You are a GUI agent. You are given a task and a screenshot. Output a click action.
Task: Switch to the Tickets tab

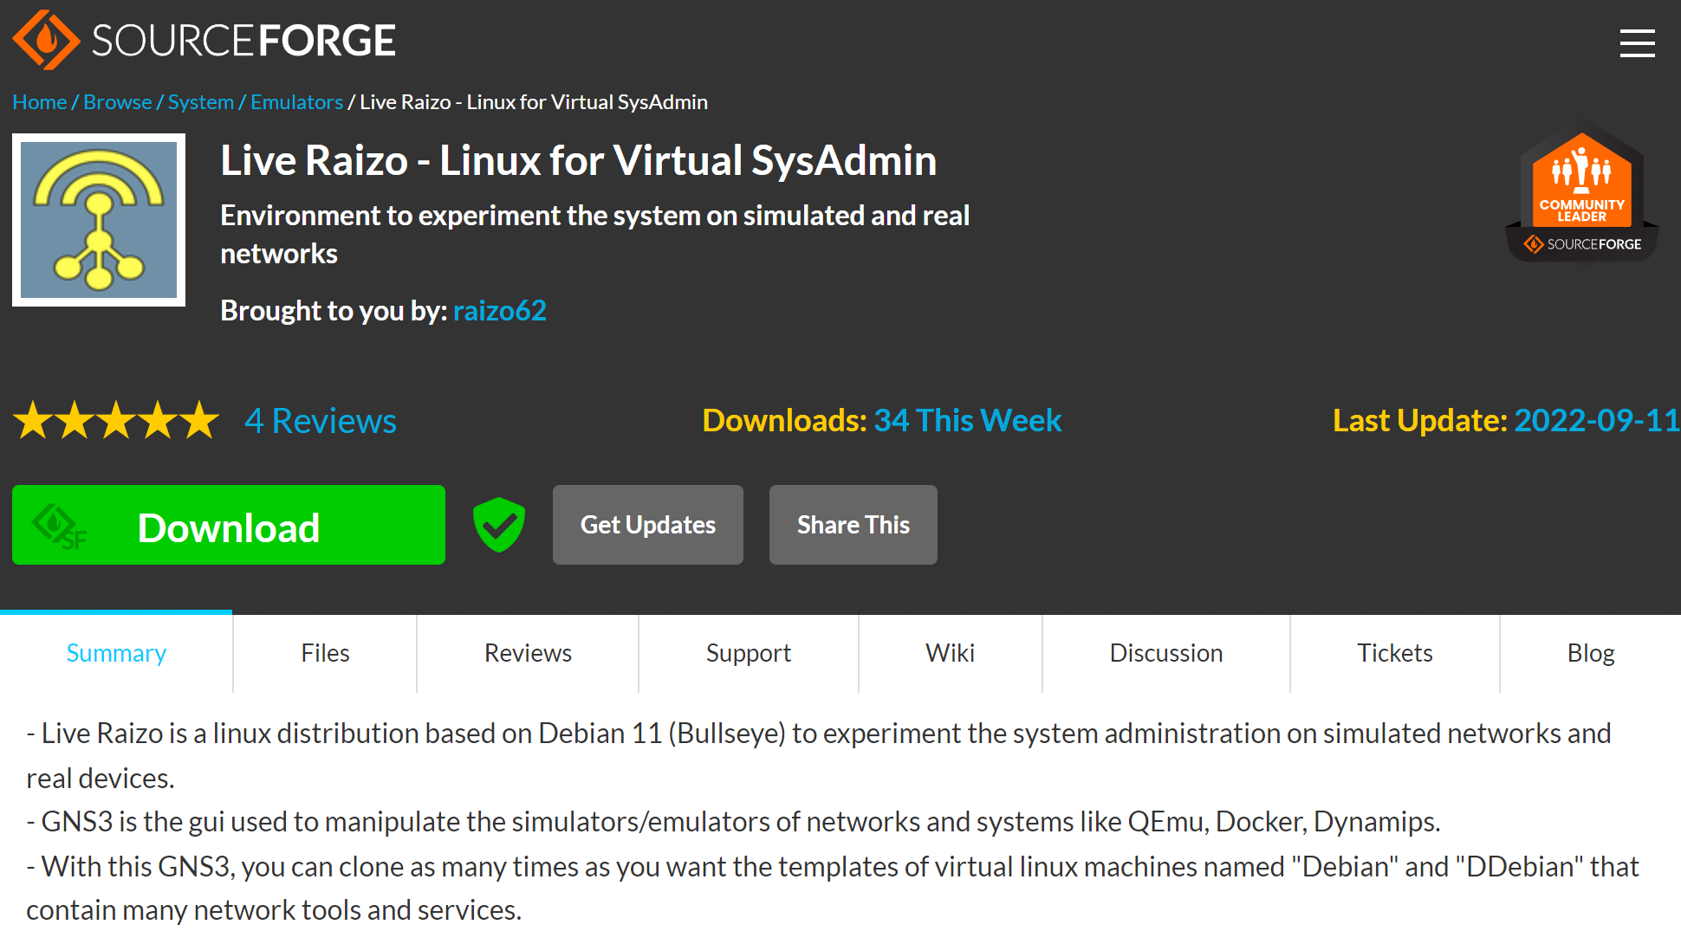(1394, 653)
